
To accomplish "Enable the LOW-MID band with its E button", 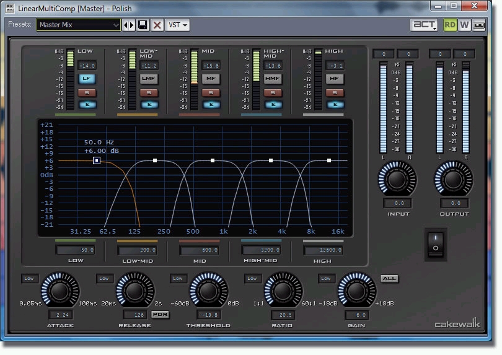I will [149, 104].
